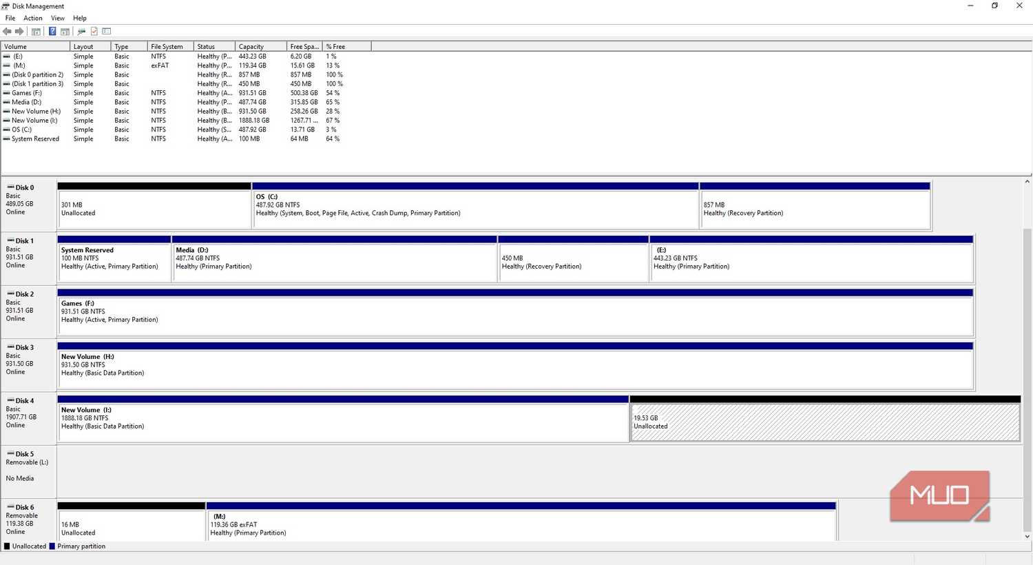The height and width of the screenshot is (565, 1033).
Task: Select Games (F:) partition on Disk 2
Action: point(515,312)
